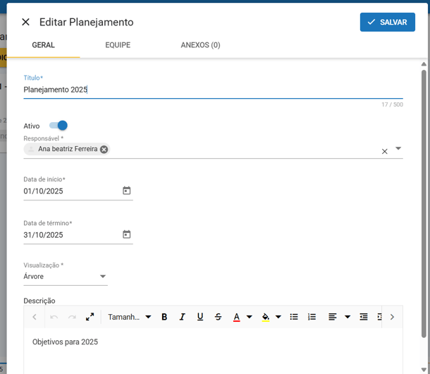Click the Bold formatting icon
Image resolution: width=430 pixels, height=374 pixels.
(x=164, y=317)
